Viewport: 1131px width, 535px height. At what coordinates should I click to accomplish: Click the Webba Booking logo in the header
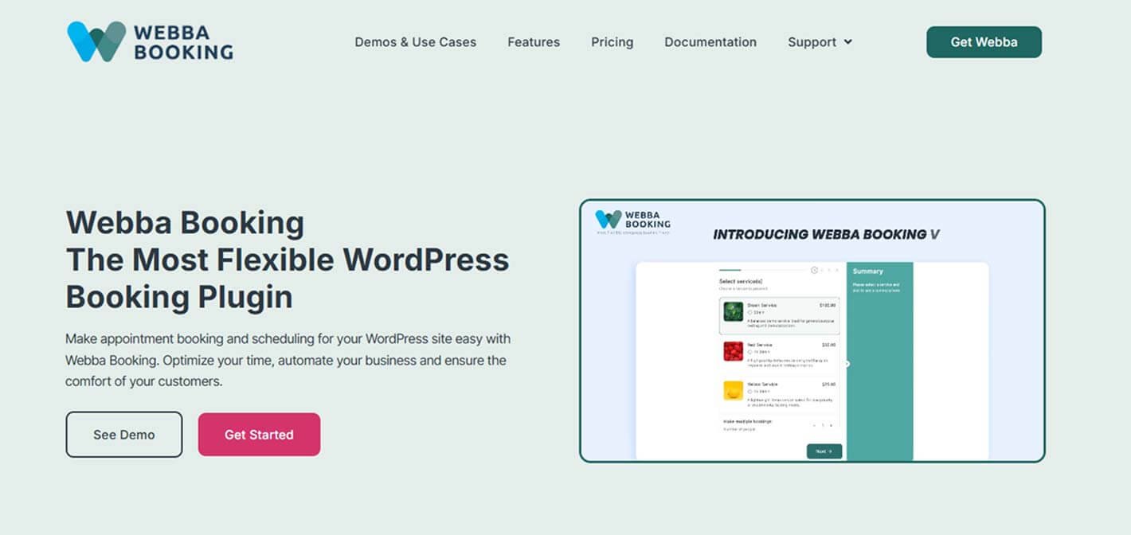click(150, 42)
